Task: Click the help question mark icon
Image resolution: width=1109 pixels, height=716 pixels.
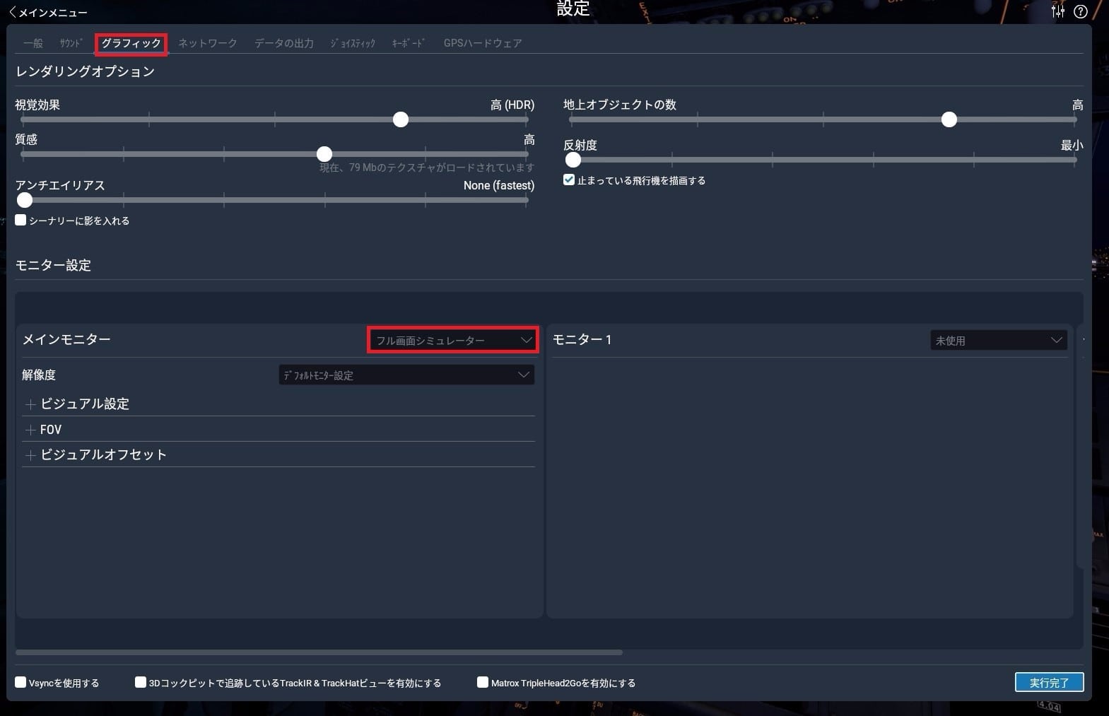Action: click(x=1081, y=11)
